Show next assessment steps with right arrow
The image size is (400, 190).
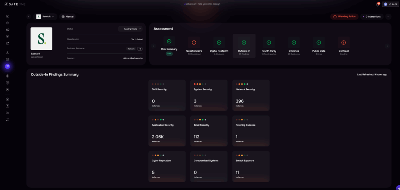(x=387, y=46)
